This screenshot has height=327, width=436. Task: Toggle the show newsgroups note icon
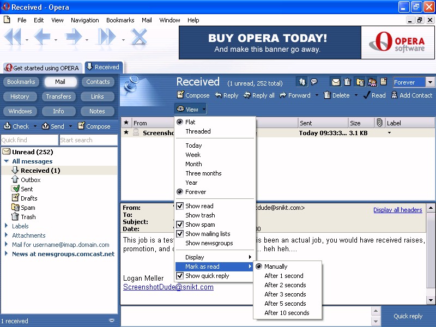(x=384, y=82)
